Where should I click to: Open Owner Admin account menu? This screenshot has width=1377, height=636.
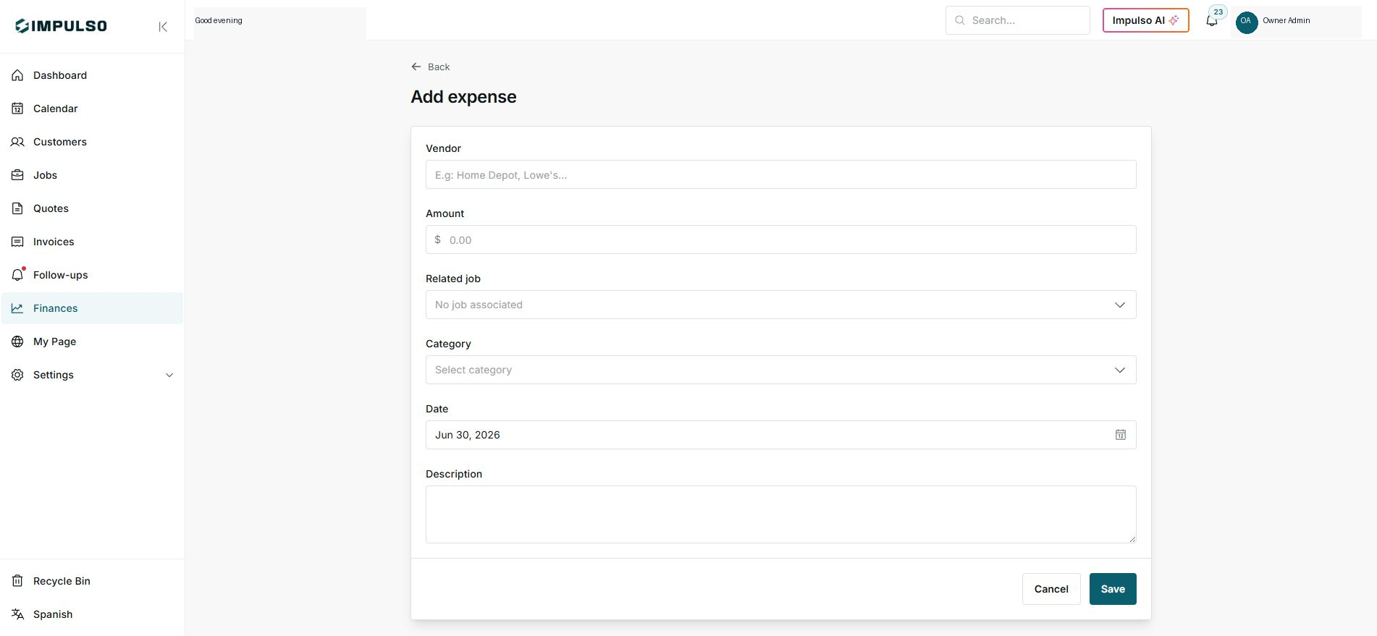tap(1296, 21)
